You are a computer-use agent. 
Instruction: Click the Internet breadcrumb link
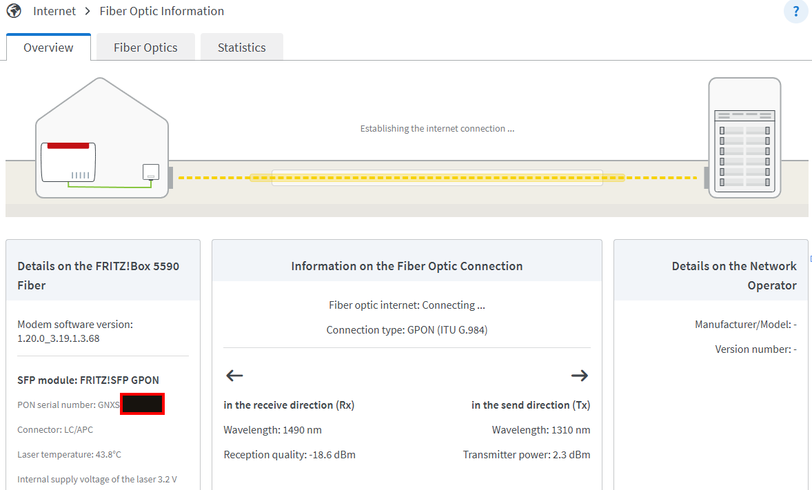point(54,11)
